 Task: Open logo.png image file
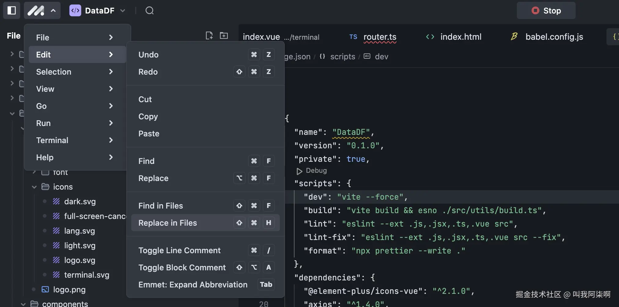69,290
